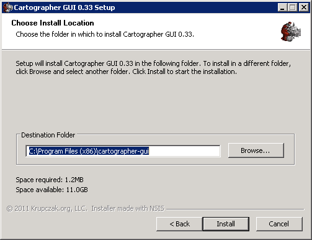Click the greyed-out maximize button
Screen dimensions: 312x240
293,7
